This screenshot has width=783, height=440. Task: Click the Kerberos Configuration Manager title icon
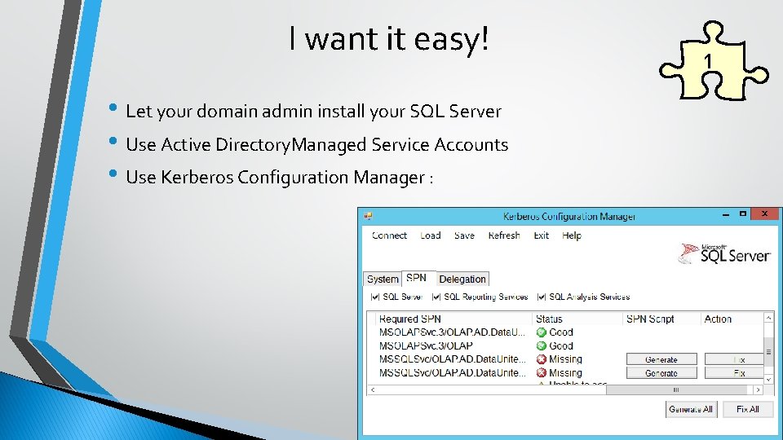[x=368, y=216]
